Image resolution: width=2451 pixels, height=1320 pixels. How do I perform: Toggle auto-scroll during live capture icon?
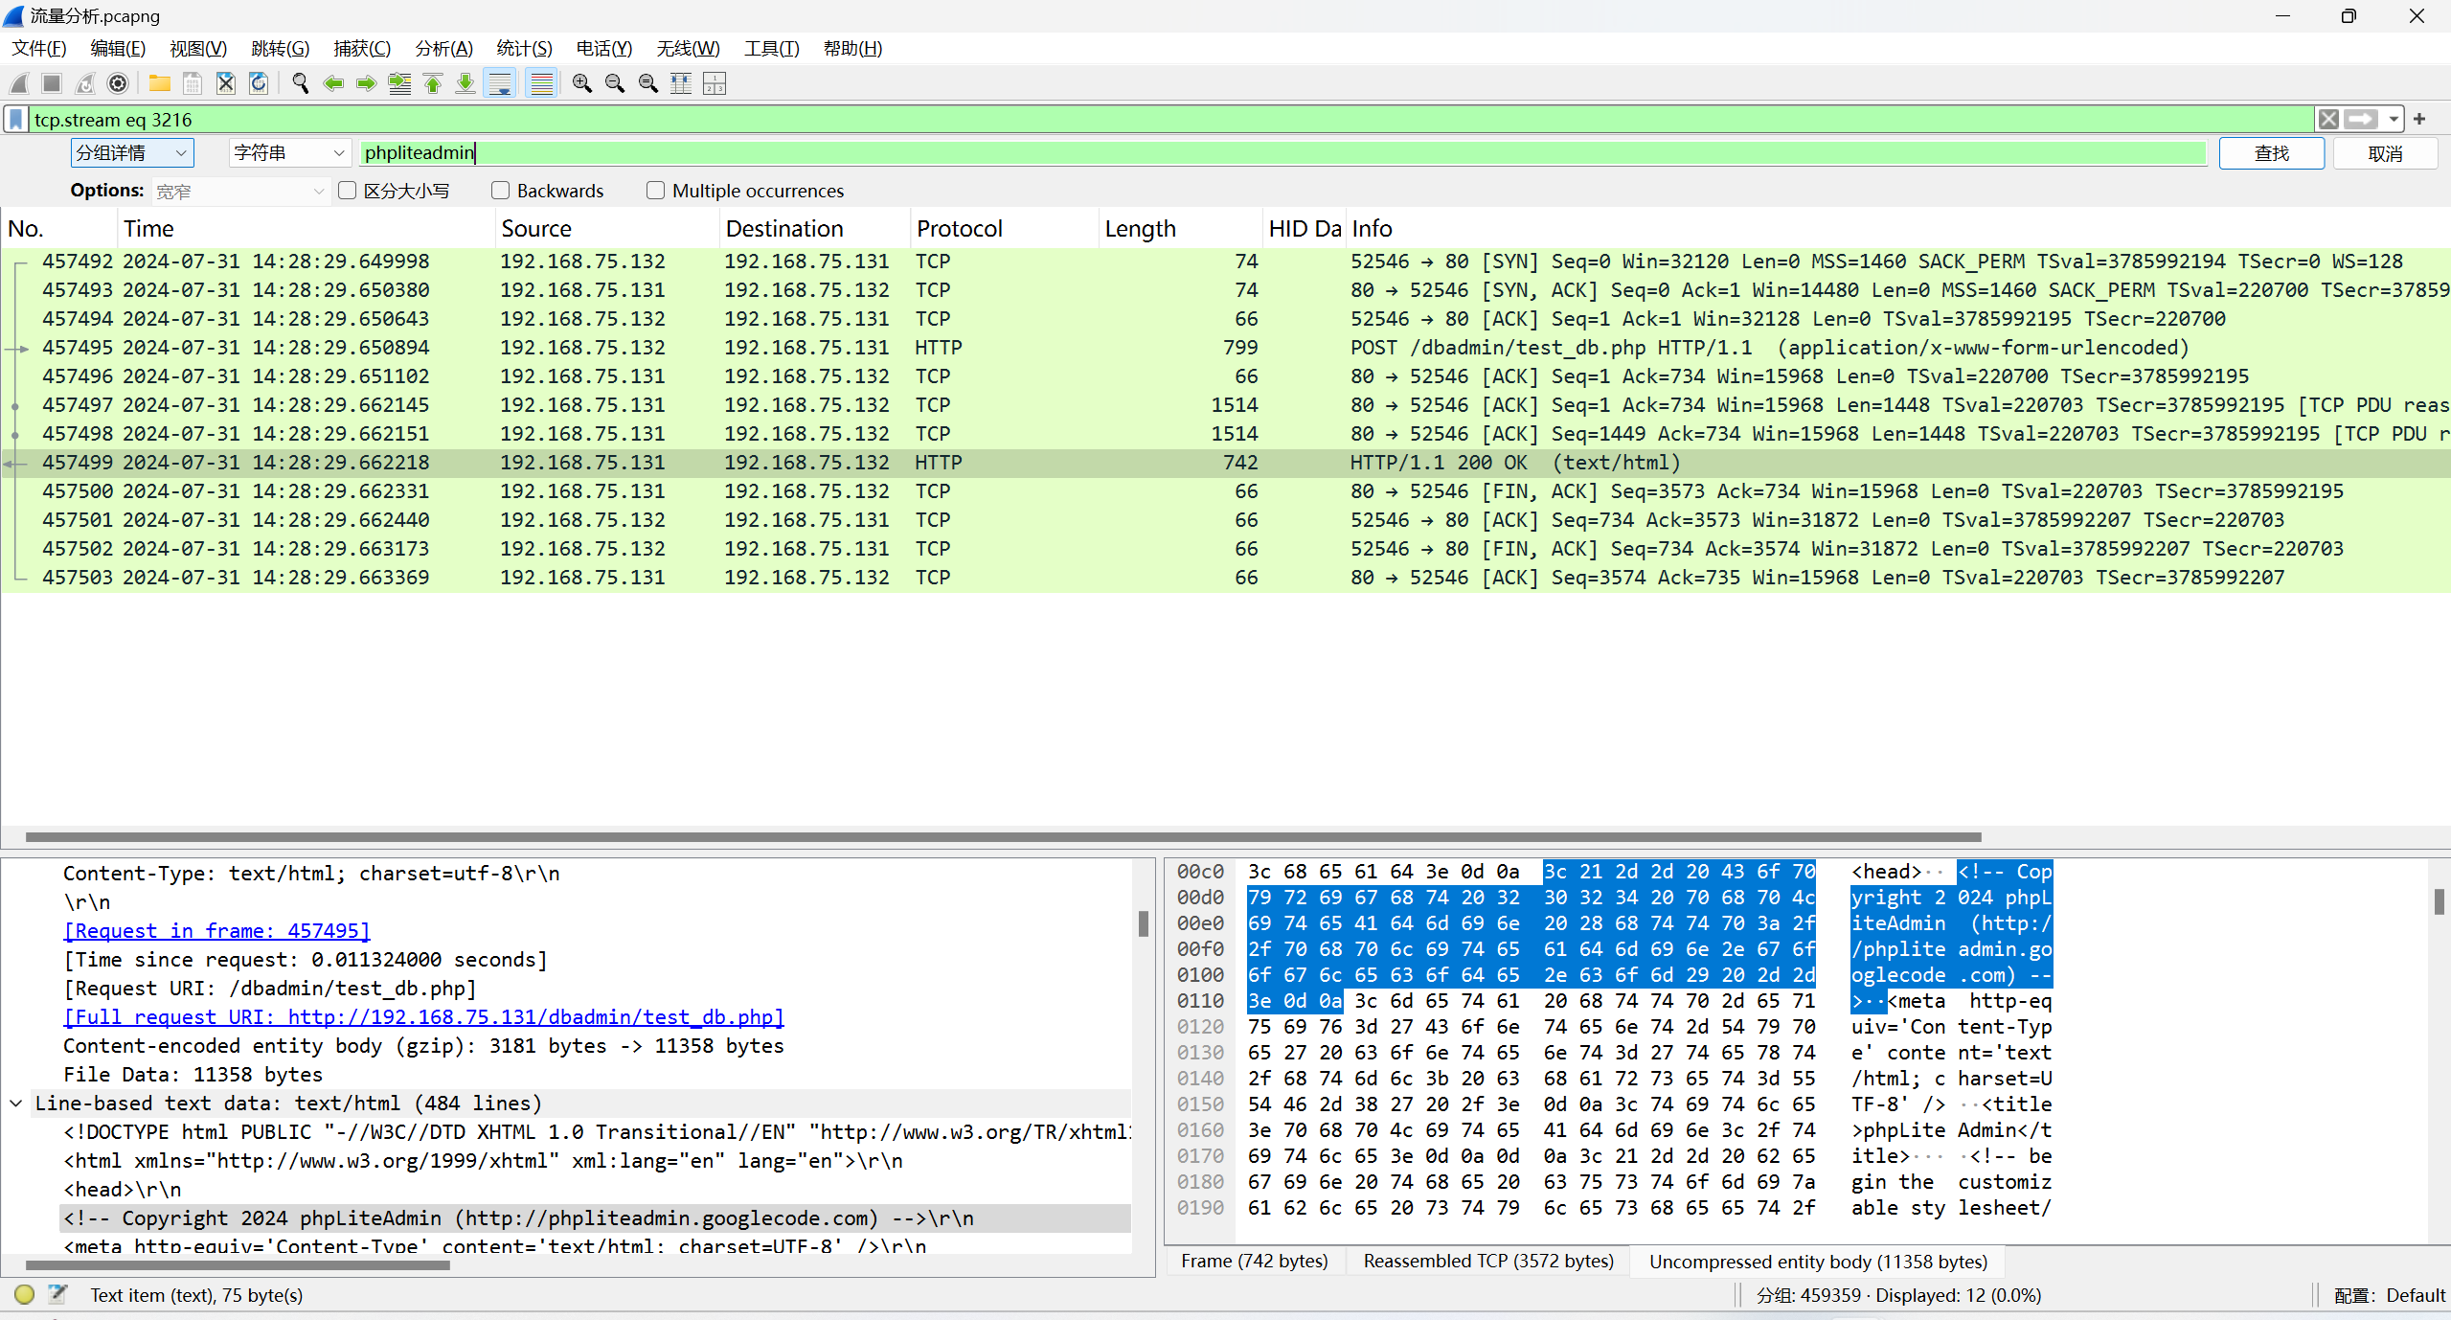pos(500,83)
